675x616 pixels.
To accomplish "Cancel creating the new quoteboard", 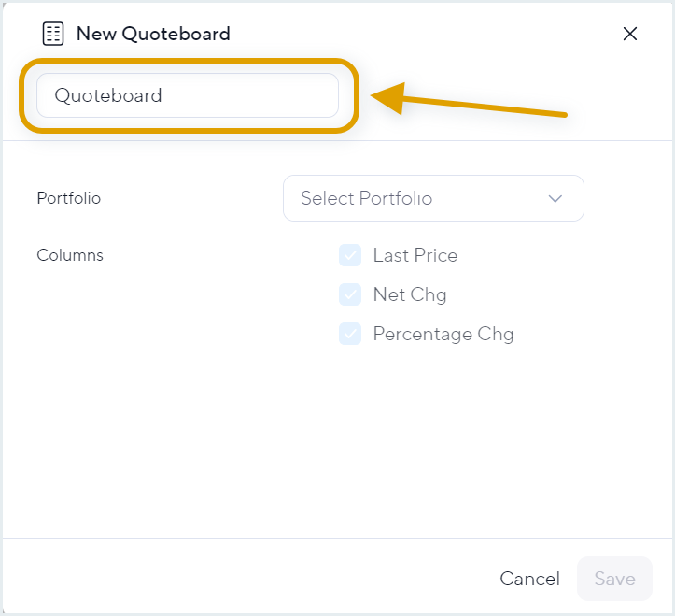I will coord(529,579).
